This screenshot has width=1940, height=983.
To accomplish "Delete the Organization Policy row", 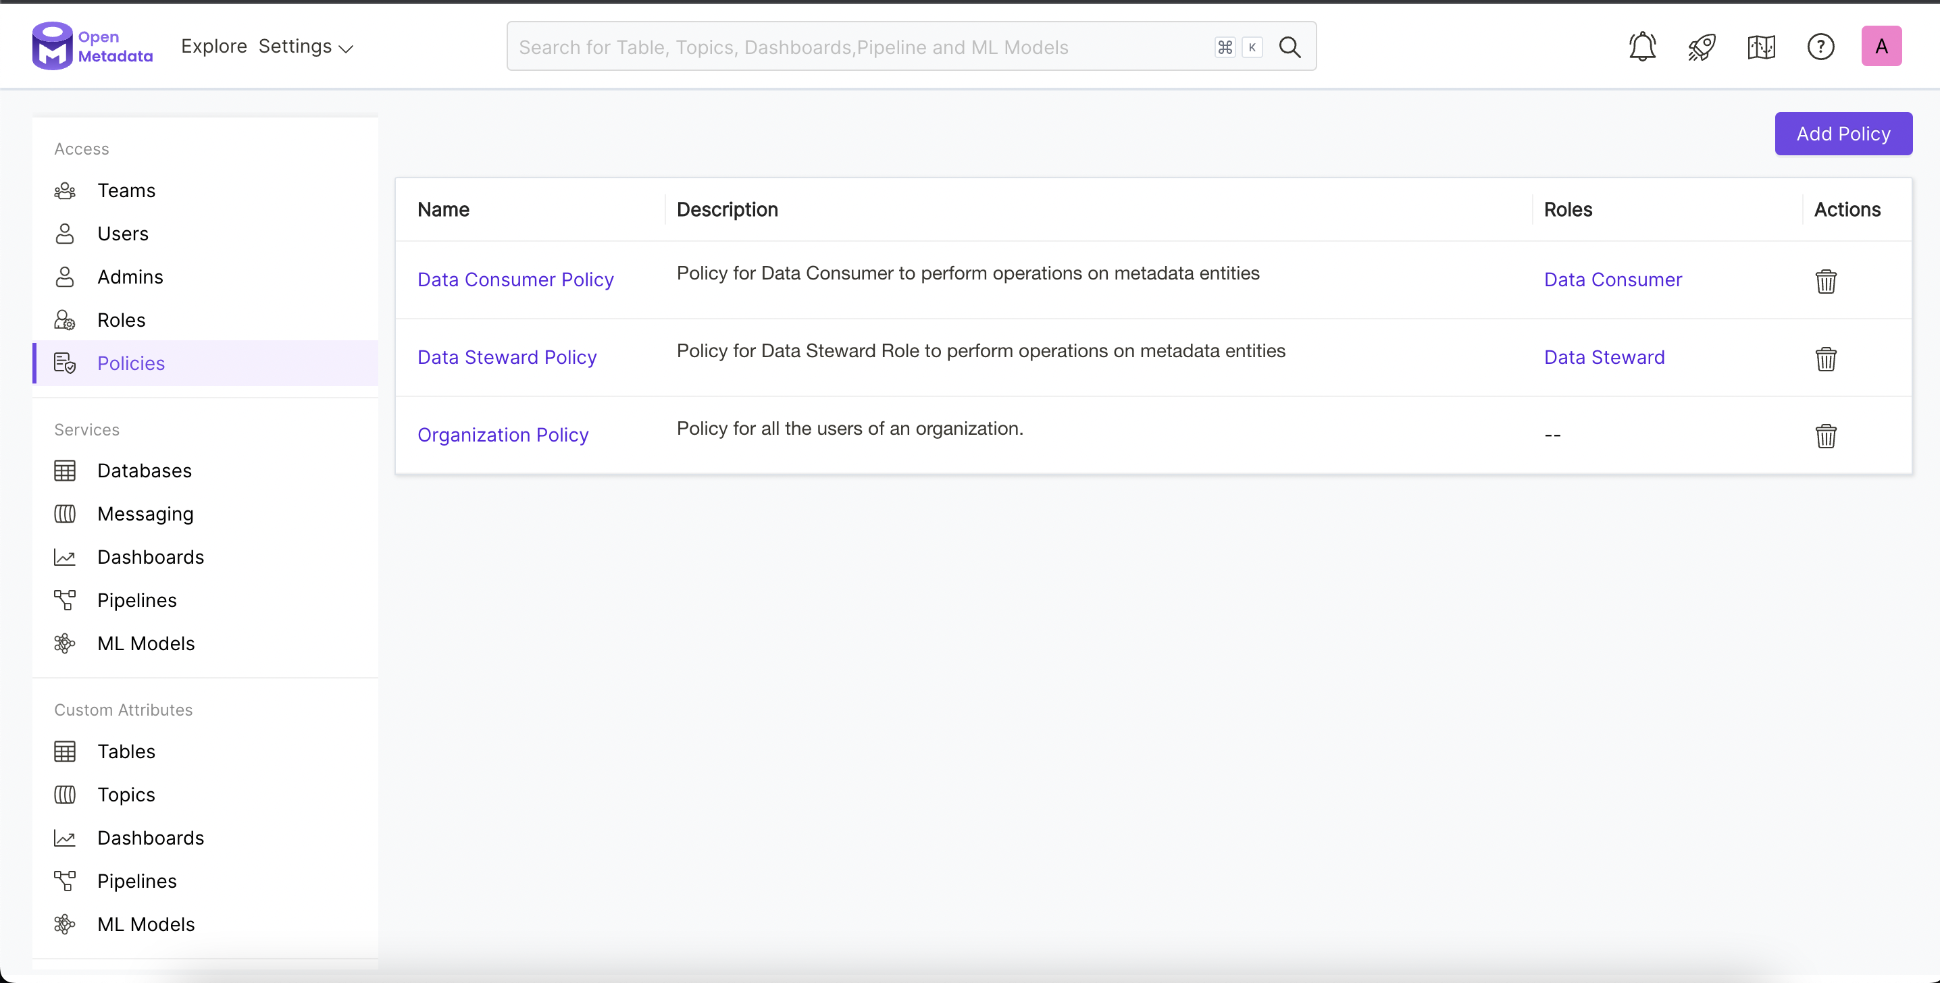I will click(1826, 436).
